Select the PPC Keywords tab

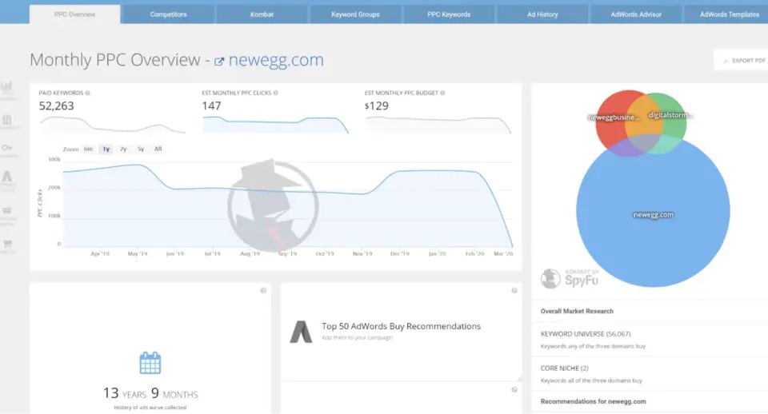[x=449, y=14]
